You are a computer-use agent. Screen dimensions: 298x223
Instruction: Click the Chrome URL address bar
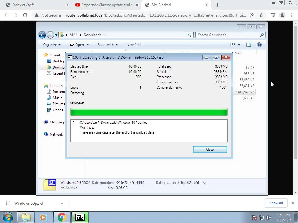156,15
